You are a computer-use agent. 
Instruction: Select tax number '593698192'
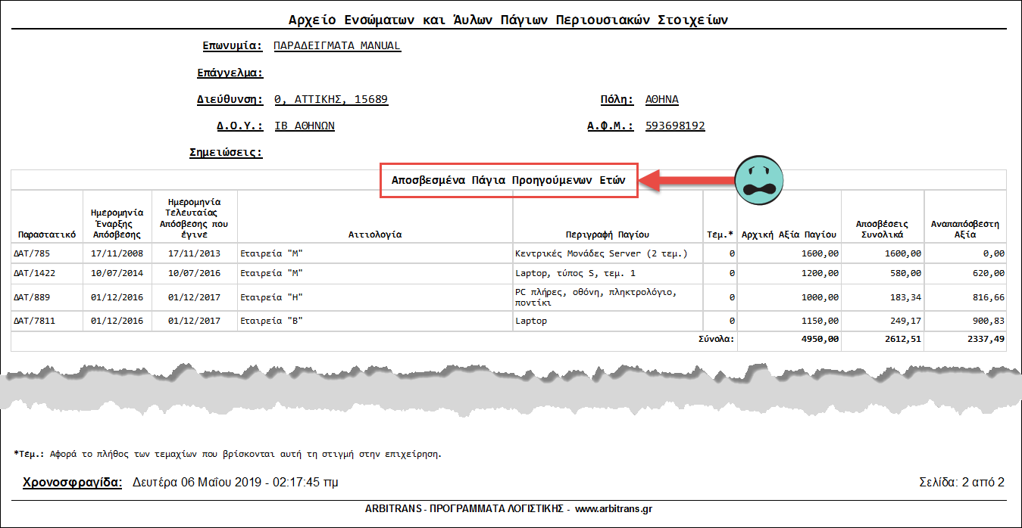(x=675, y=126)
